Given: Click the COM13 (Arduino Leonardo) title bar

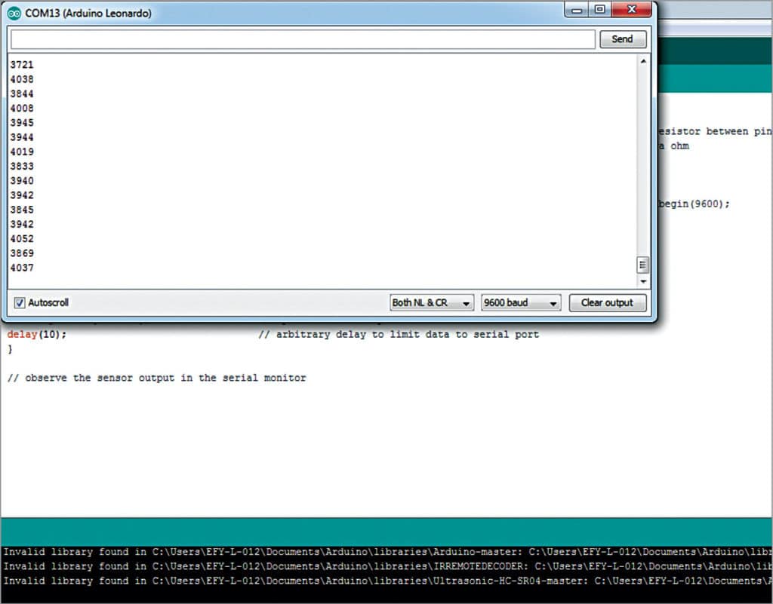Looking at the screenshot, I should pyautogui.click(x=302, y=13).
